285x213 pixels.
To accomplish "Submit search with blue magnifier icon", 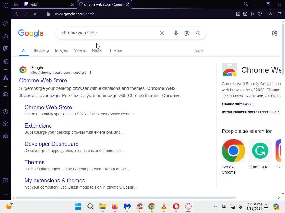I will 198,33.
